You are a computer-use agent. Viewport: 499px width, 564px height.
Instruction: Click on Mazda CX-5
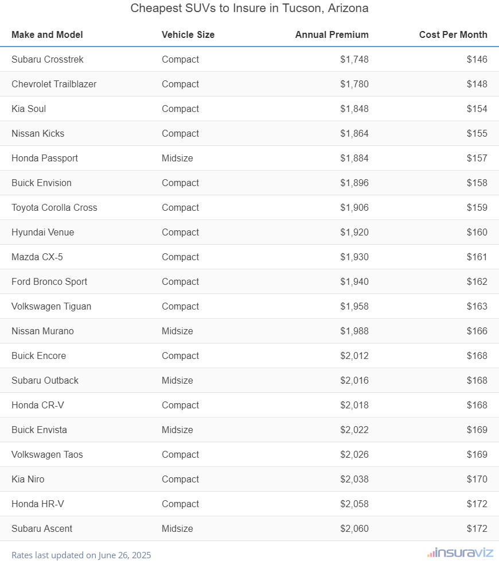coord(37,257)
